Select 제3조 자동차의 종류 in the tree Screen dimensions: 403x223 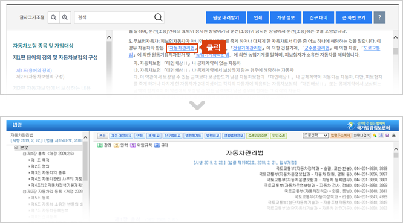[48, 172]
